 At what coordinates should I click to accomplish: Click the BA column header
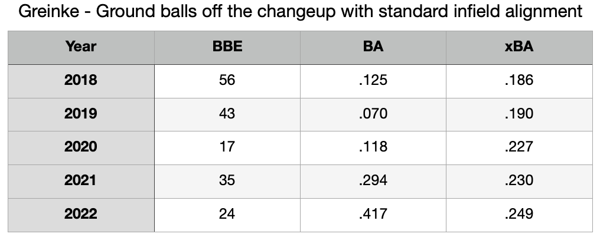tap(373, 47)
